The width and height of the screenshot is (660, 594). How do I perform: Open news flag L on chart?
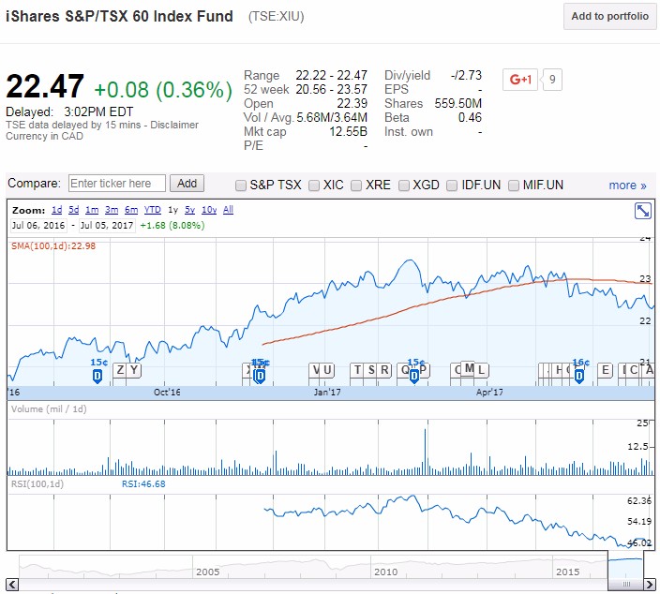tap(481, 370)
